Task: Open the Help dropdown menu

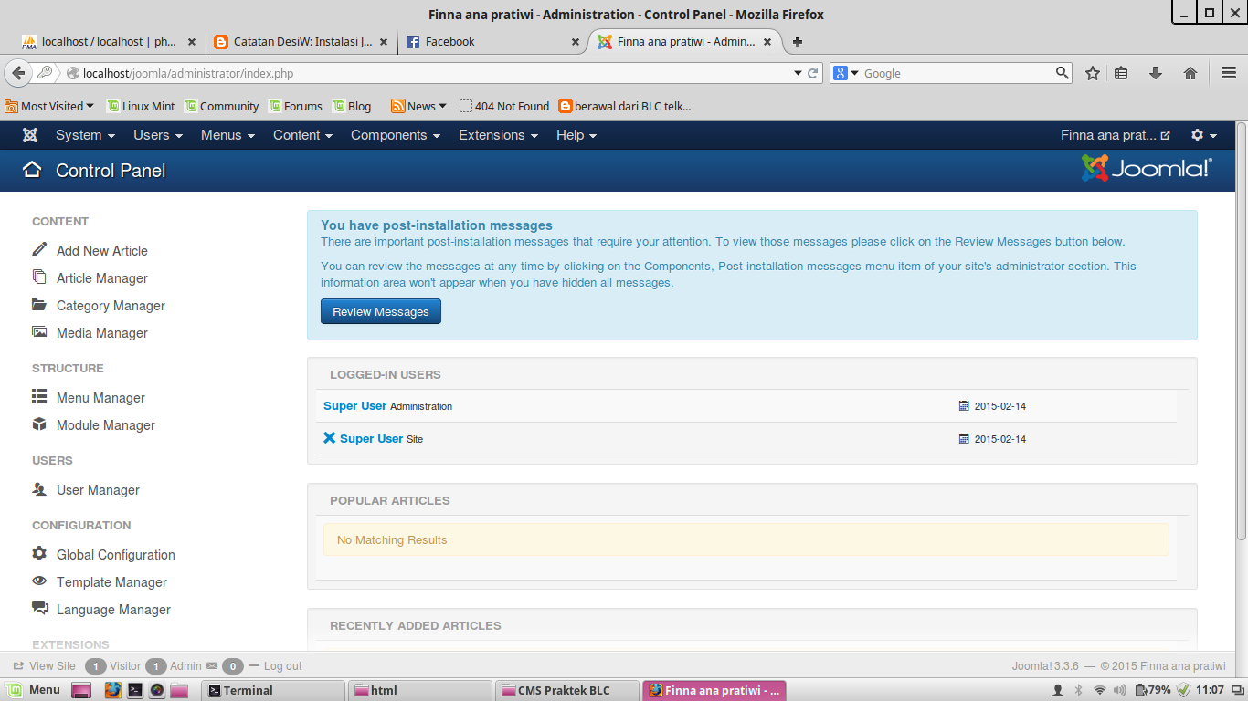Action: (x=576, y=135)
